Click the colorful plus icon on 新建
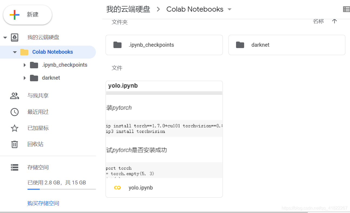The height and width of the screenshot is (213, 350). [15, 15]
